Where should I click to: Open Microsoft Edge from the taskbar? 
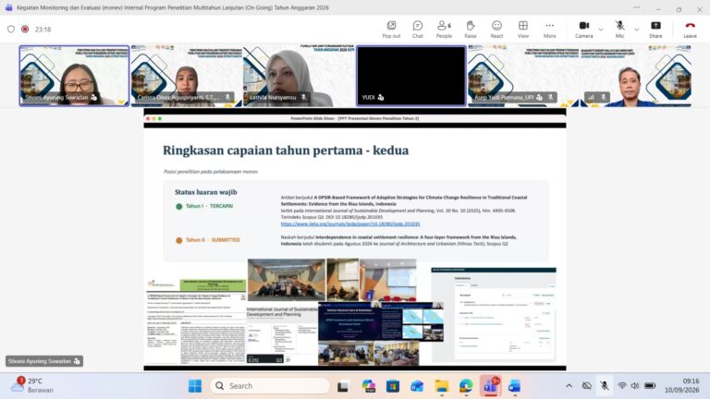(466, 386)
